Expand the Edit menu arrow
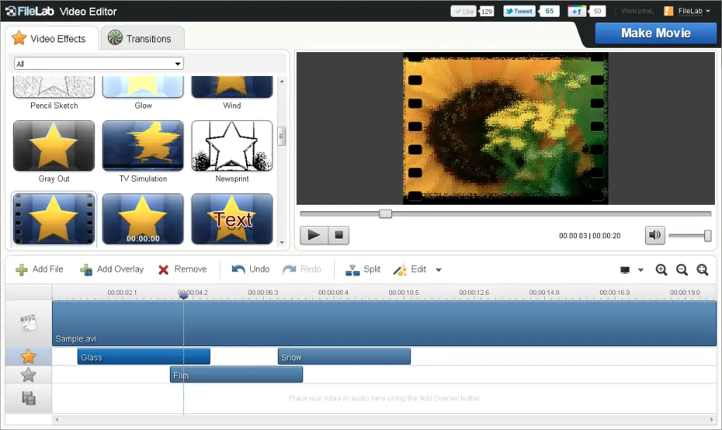Screen dimensions: 722x430 [439, 270]
